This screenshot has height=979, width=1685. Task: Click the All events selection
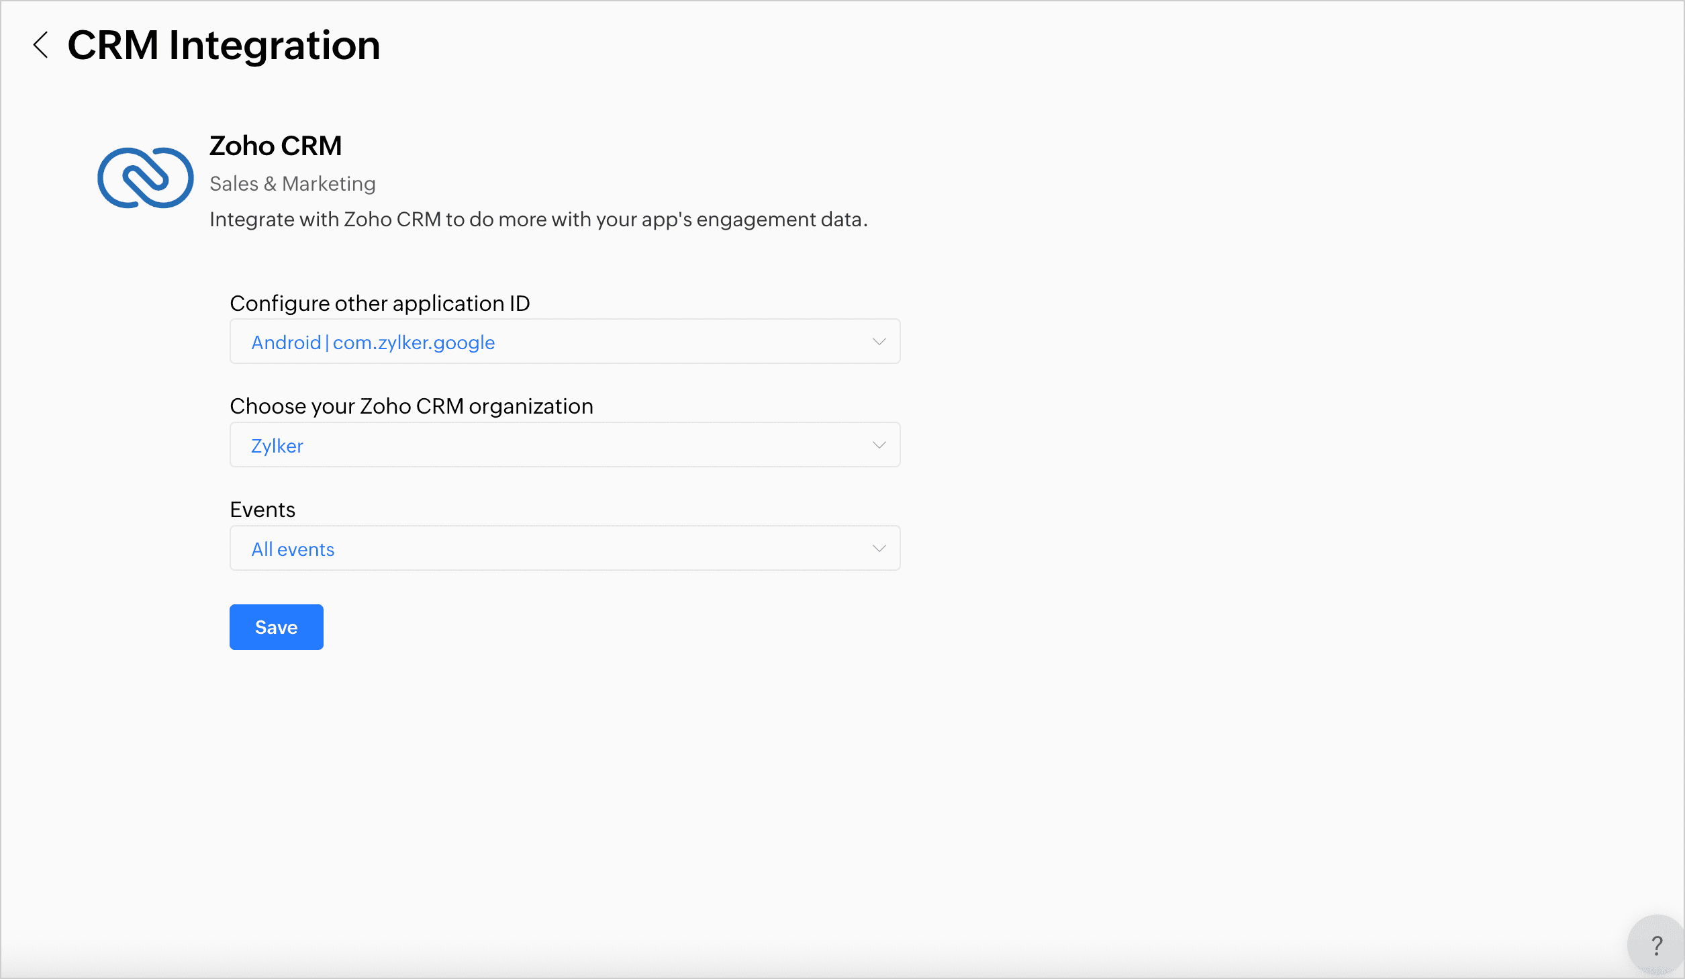(293, 549)
